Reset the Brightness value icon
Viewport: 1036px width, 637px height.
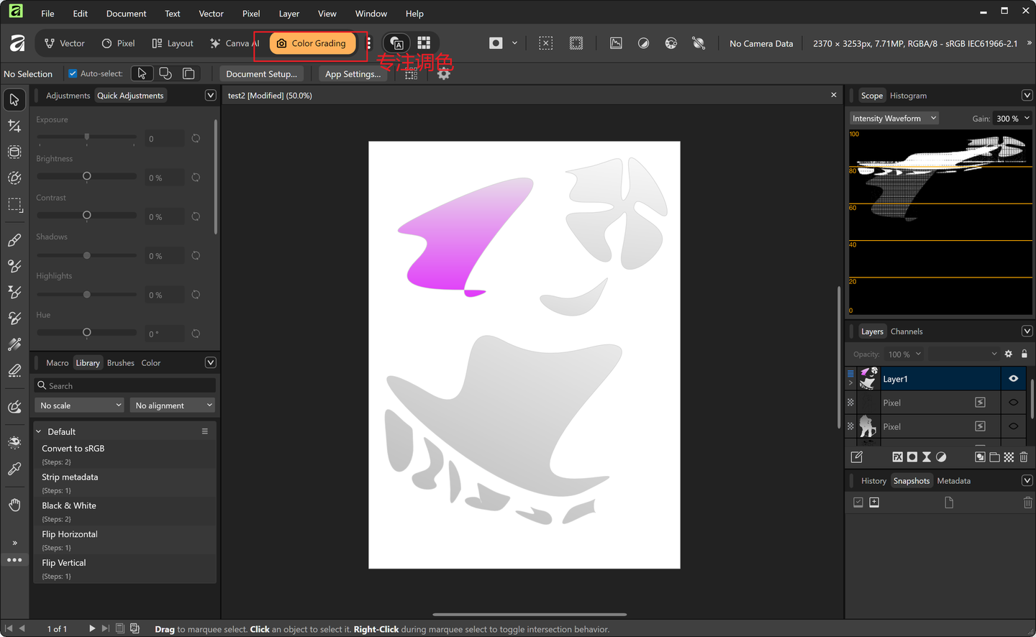coord(196,178)
